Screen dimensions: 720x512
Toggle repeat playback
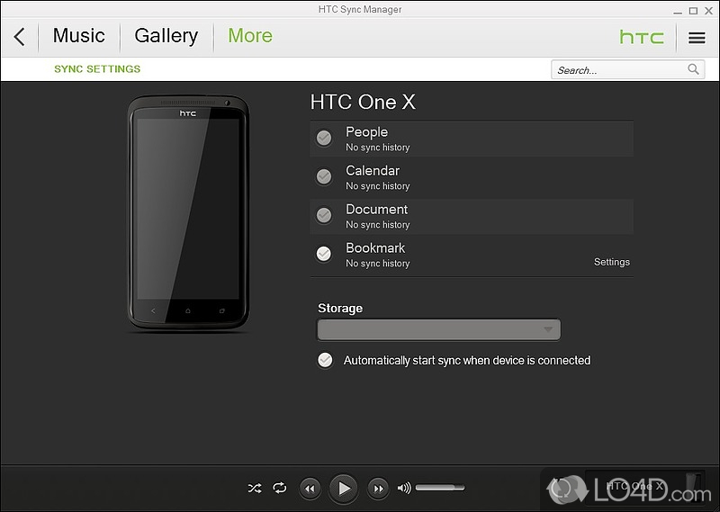(280, 488)
